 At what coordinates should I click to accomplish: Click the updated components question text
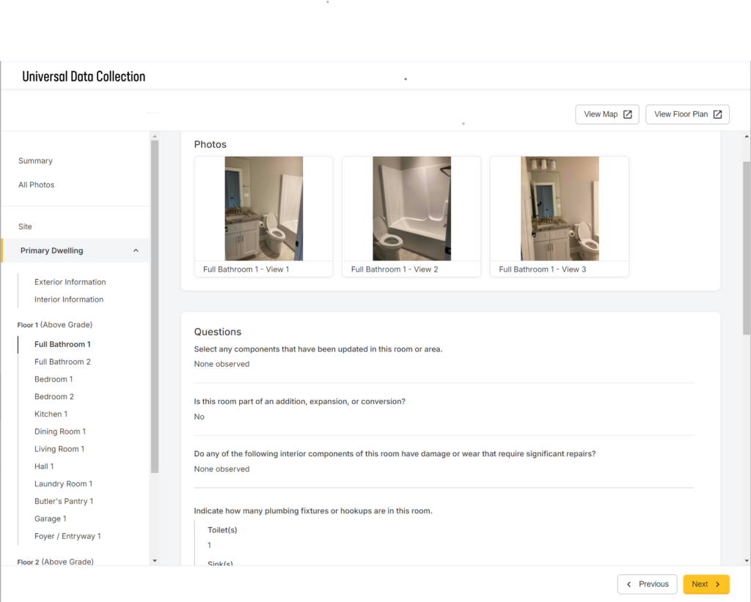coord(318,349)
